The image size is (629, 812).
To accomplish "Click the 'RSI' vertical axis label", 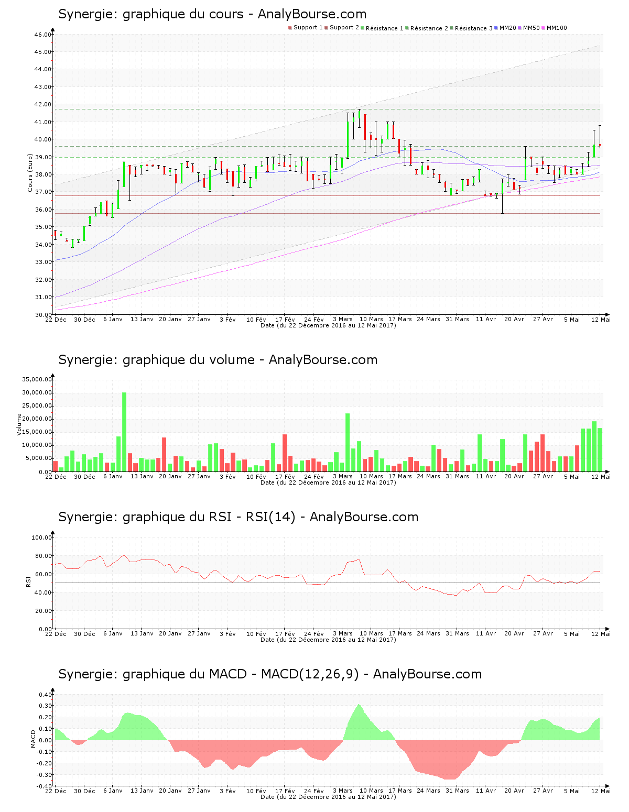I will tap(28, 580).
